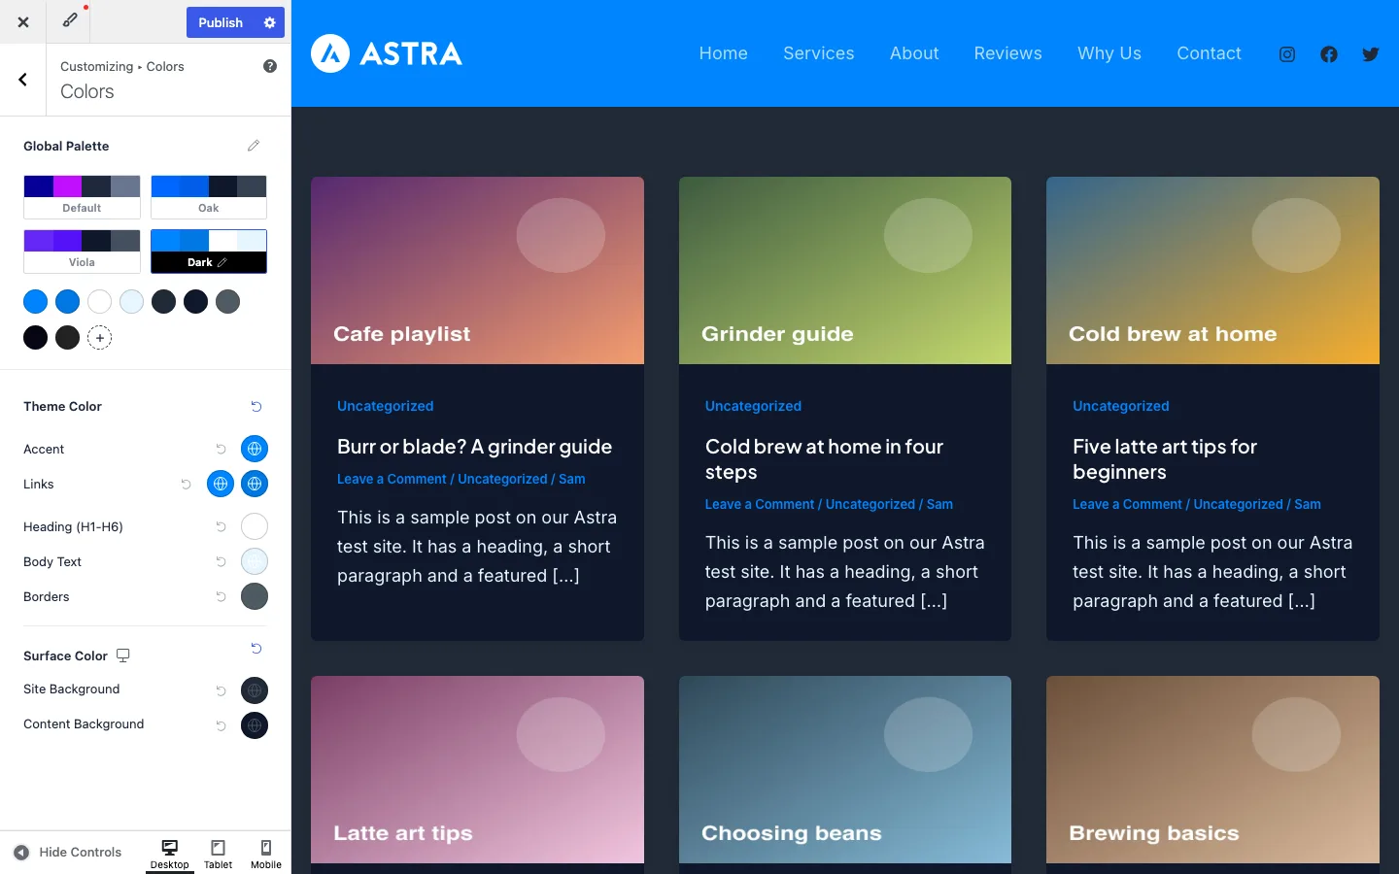Open the 'Burr or blade? A grinder guide' post
1399x874 pixels.
[474, 447]
